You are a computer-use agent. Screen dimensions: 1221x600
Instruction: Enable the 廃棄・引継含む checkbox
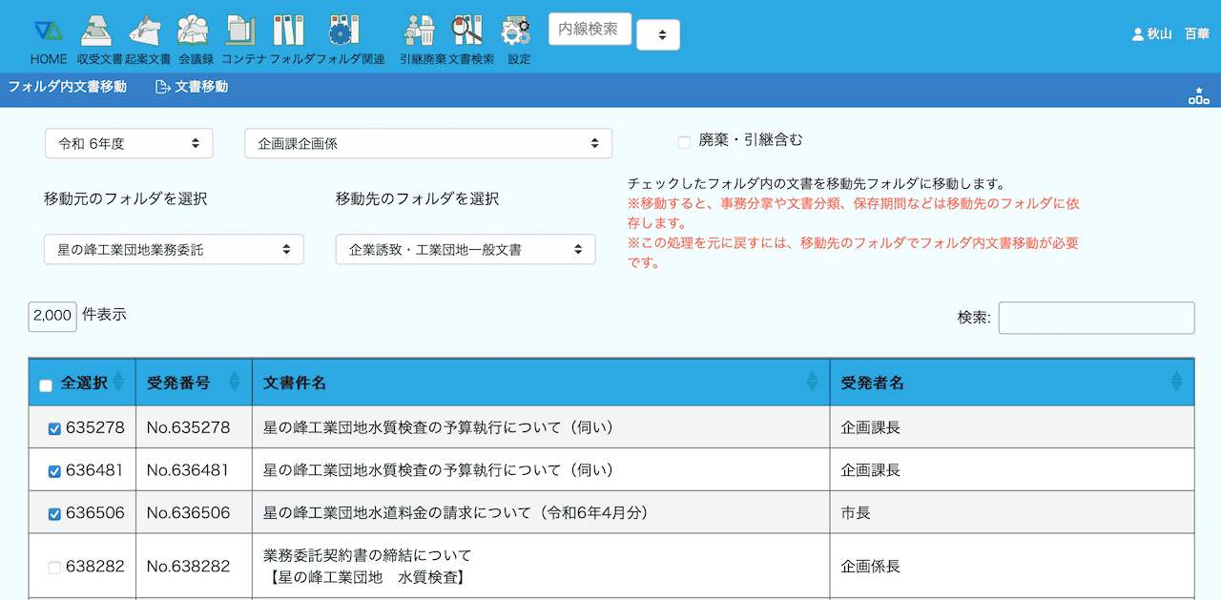pos(684,142)
